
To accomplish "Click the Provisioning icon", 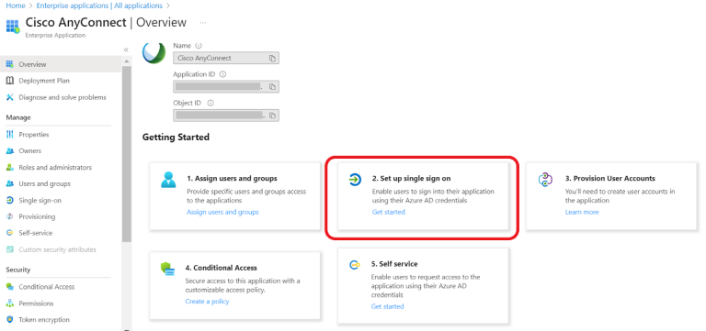I will [x=10, y=216].
